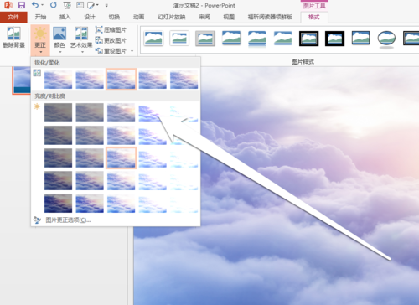The width and height of the screenshot is (419, 305).
Task: Select the thick black frame picture style
Action: click(x=334, y=39)
